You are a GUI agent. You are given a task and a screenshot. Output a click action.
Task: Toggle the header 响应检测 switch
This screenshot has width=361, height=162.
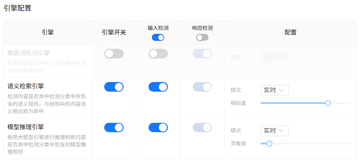point(202,38)
